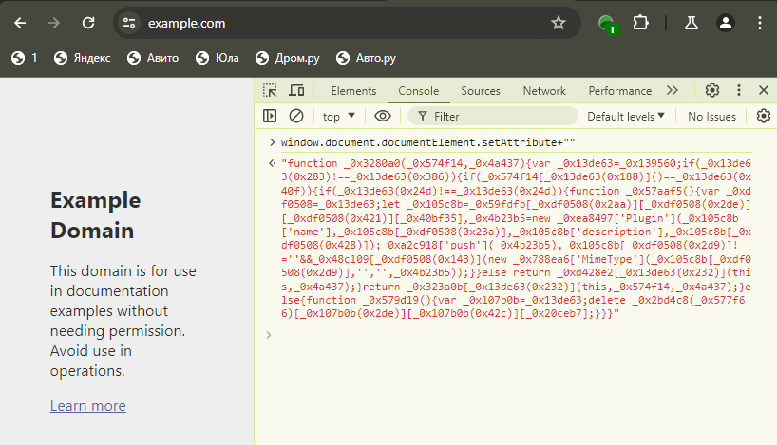The image size is (777, 445).
Task: Toggle the device toolbar icon
Action: pyautogui.click(x=296, y=91)
